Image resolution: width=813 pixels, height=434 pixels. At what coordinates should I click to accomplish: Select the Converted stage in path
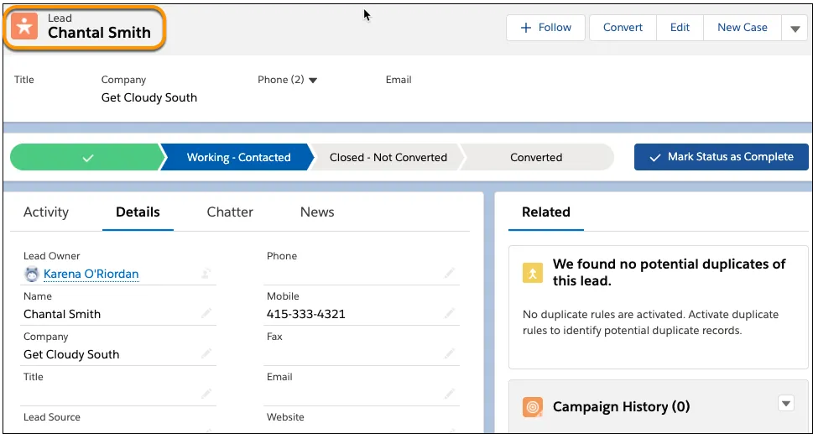pyautogui.click(x=536, y=157)
